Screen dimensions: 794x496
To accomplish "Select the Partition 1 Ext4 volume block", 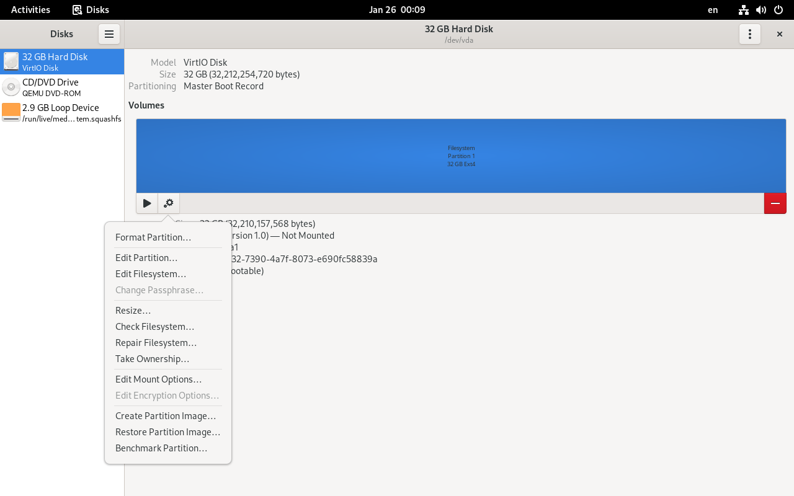I will [x=461, y=156].
